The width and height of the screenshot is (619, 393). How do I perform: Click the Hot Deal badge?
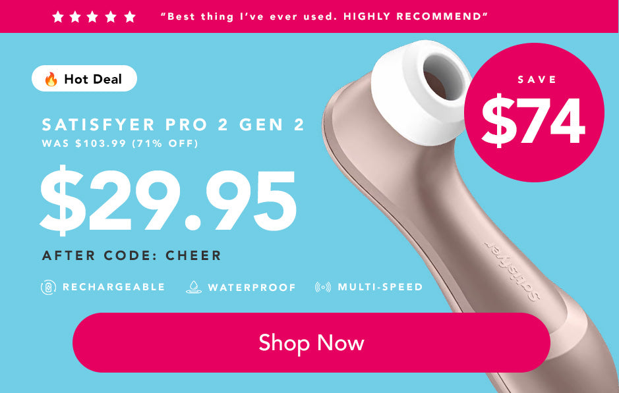click(84, 78)
